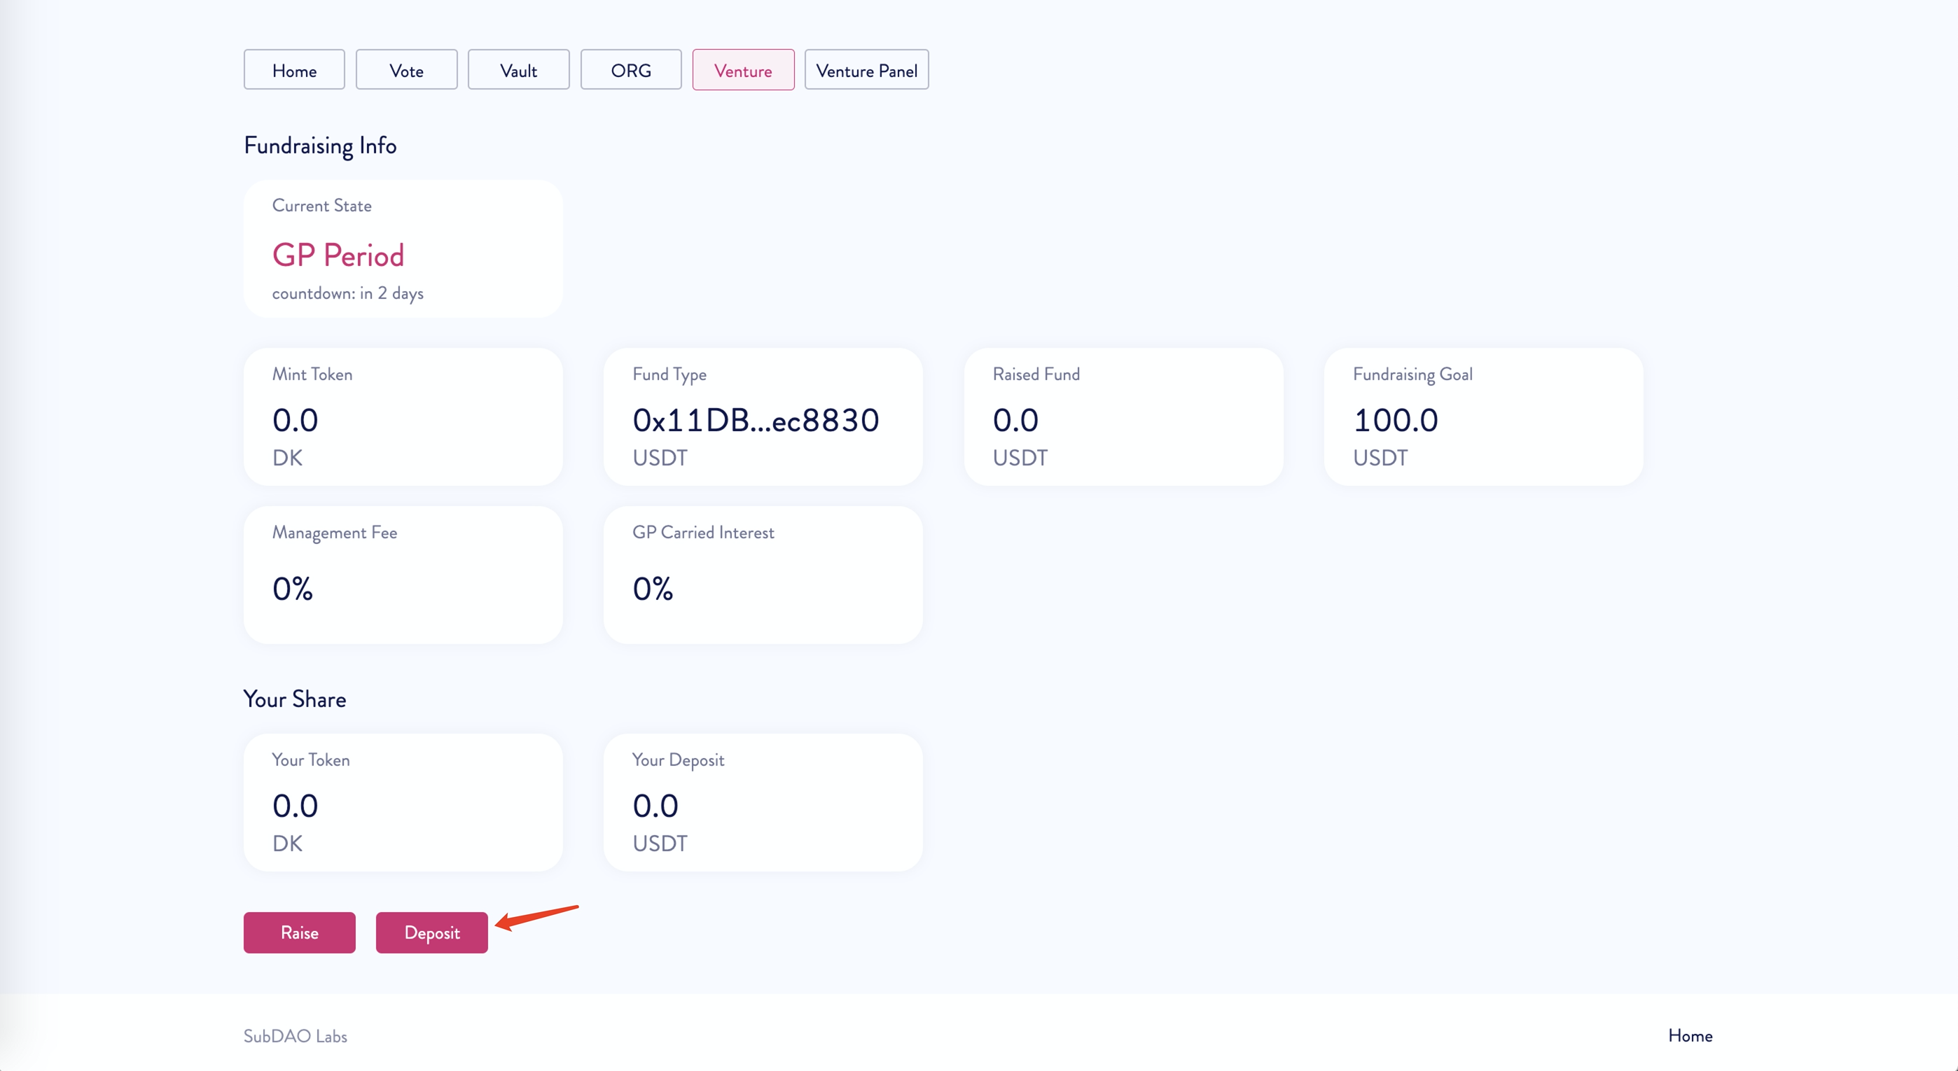
Task: Click the GP Carried Interest card
Action: coord(763,575)
